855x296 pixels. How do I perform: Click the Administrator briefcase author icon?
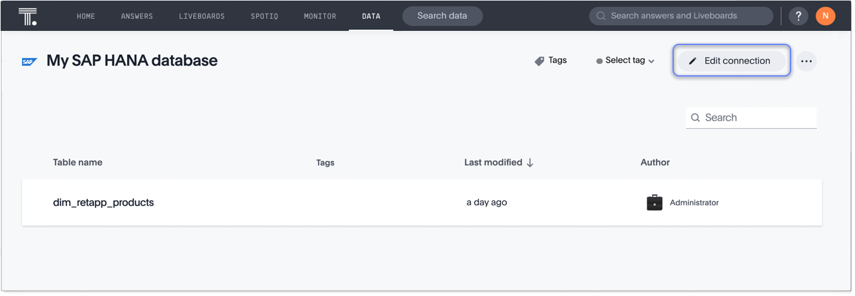(x=654, y=203)
